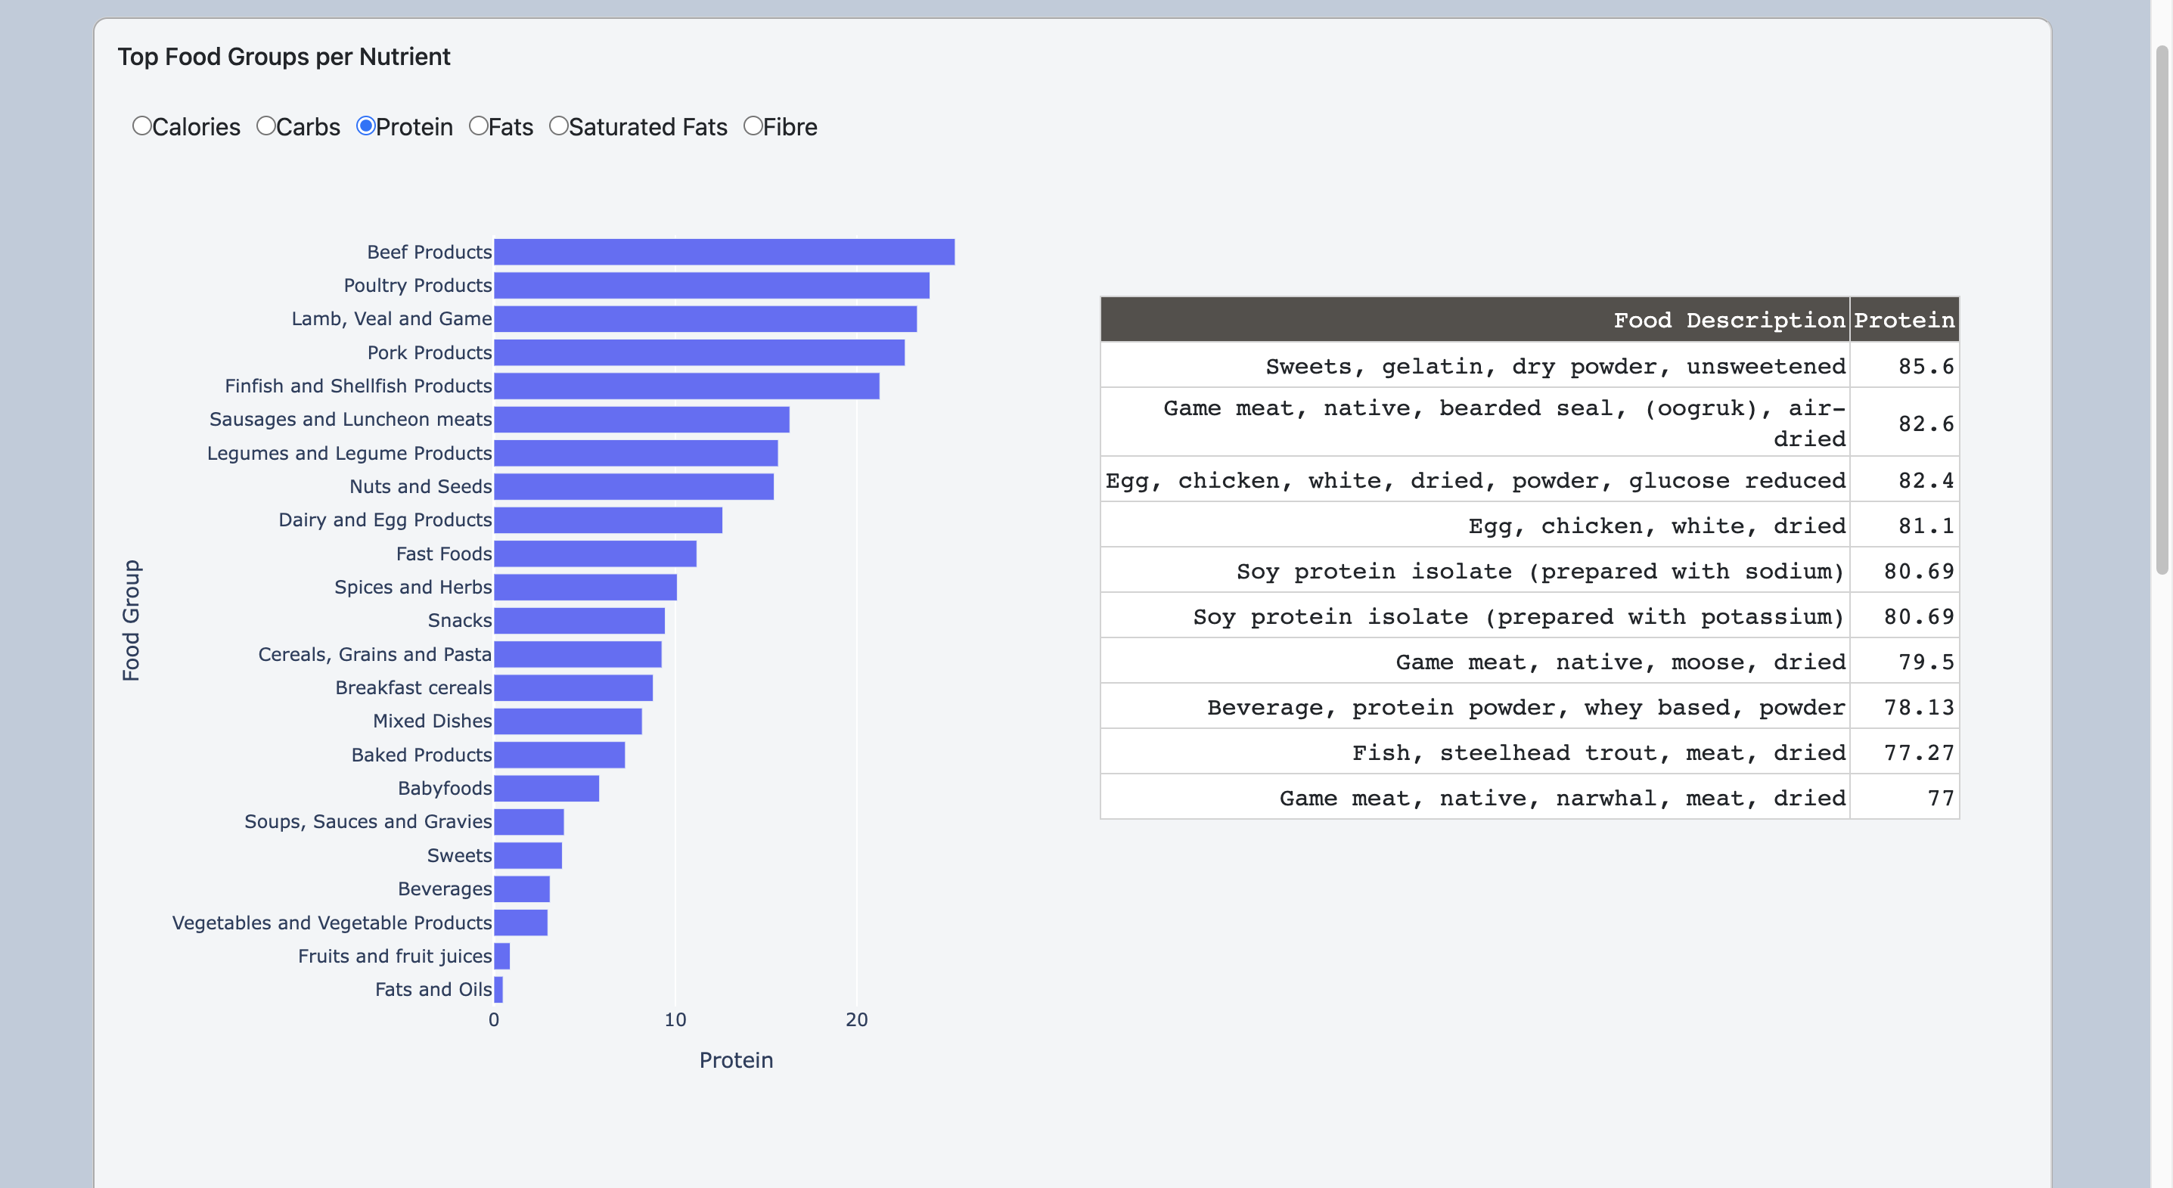Viewport: 2173px width, 1188px height.
Task: Click the selected Protein radio button
Action: (x=365, y=126)
